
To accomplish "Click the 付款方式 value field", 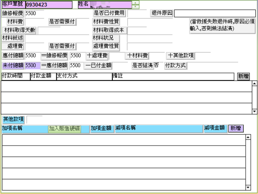I will 212,66.
